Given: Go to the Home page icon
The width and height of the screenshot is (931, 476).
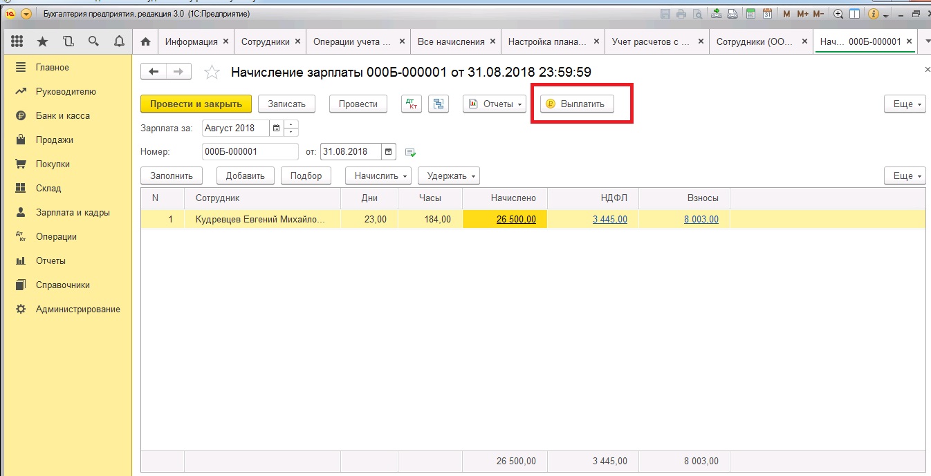Looking at the screenshot, I should (145, 41).
